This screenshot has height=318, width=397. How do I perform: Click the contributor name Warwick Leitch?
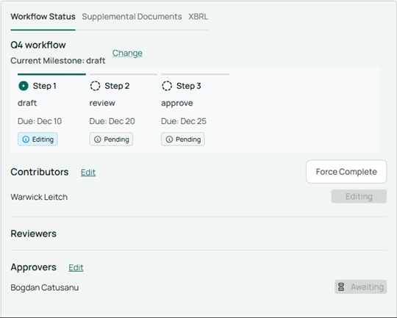pyautogui.click(x=39, y=197)
